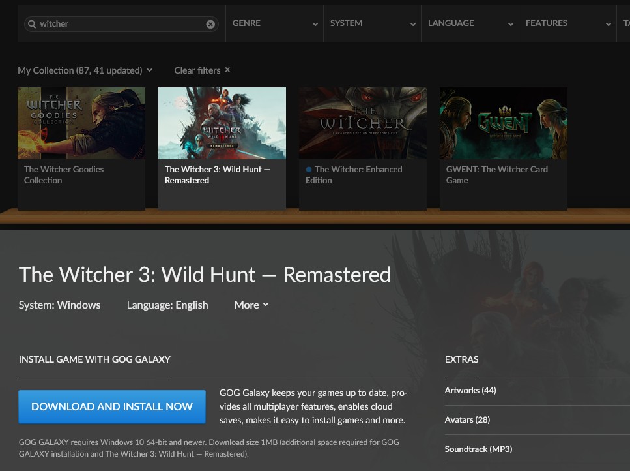Expand the More options menu
Image resolution: width=630 pixels, height=471 pixels.
point(251,305)
